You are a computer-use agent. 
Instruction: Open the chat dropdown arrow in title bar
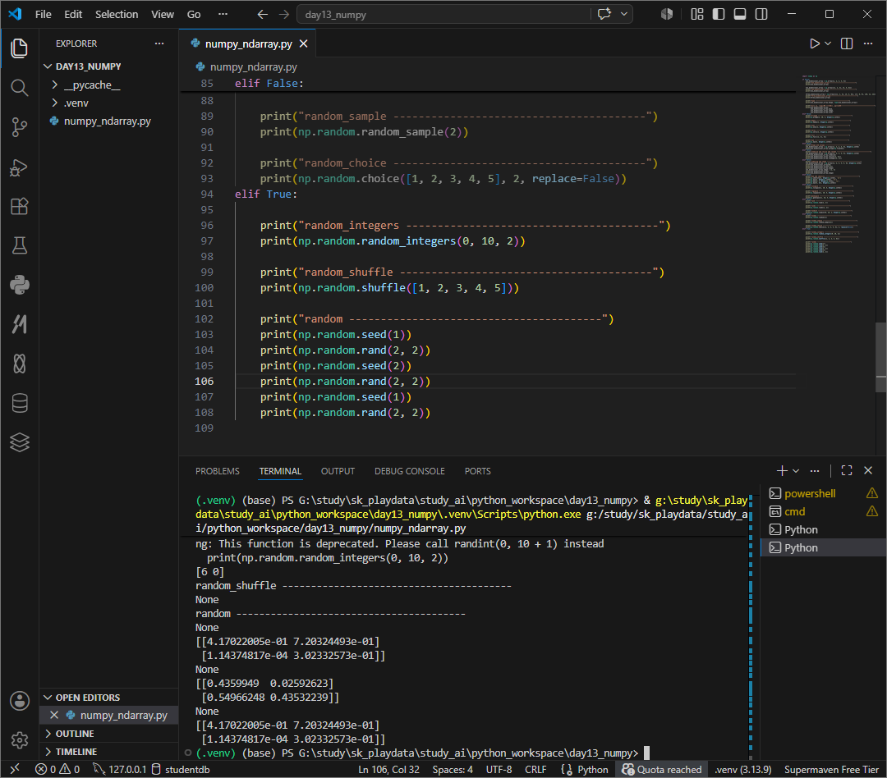[x=624, y=14]
